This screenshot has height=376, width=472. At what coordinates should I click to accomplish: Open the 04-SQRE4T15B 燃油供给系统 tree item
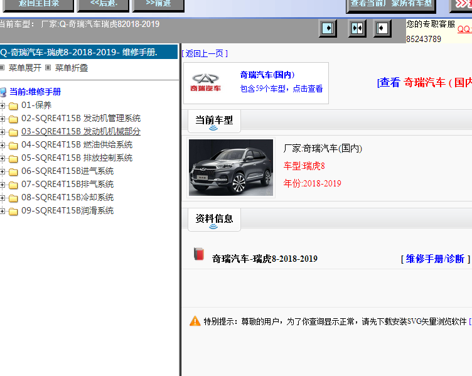(x=77, y=145)
